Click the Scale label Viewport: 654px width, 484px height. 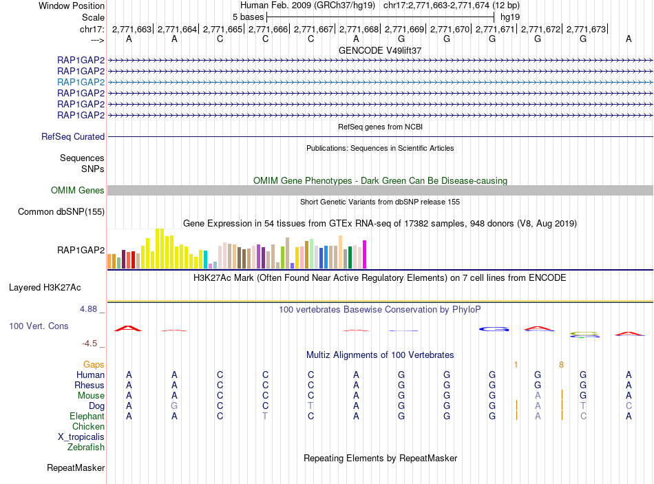click(x=94, y=17)
